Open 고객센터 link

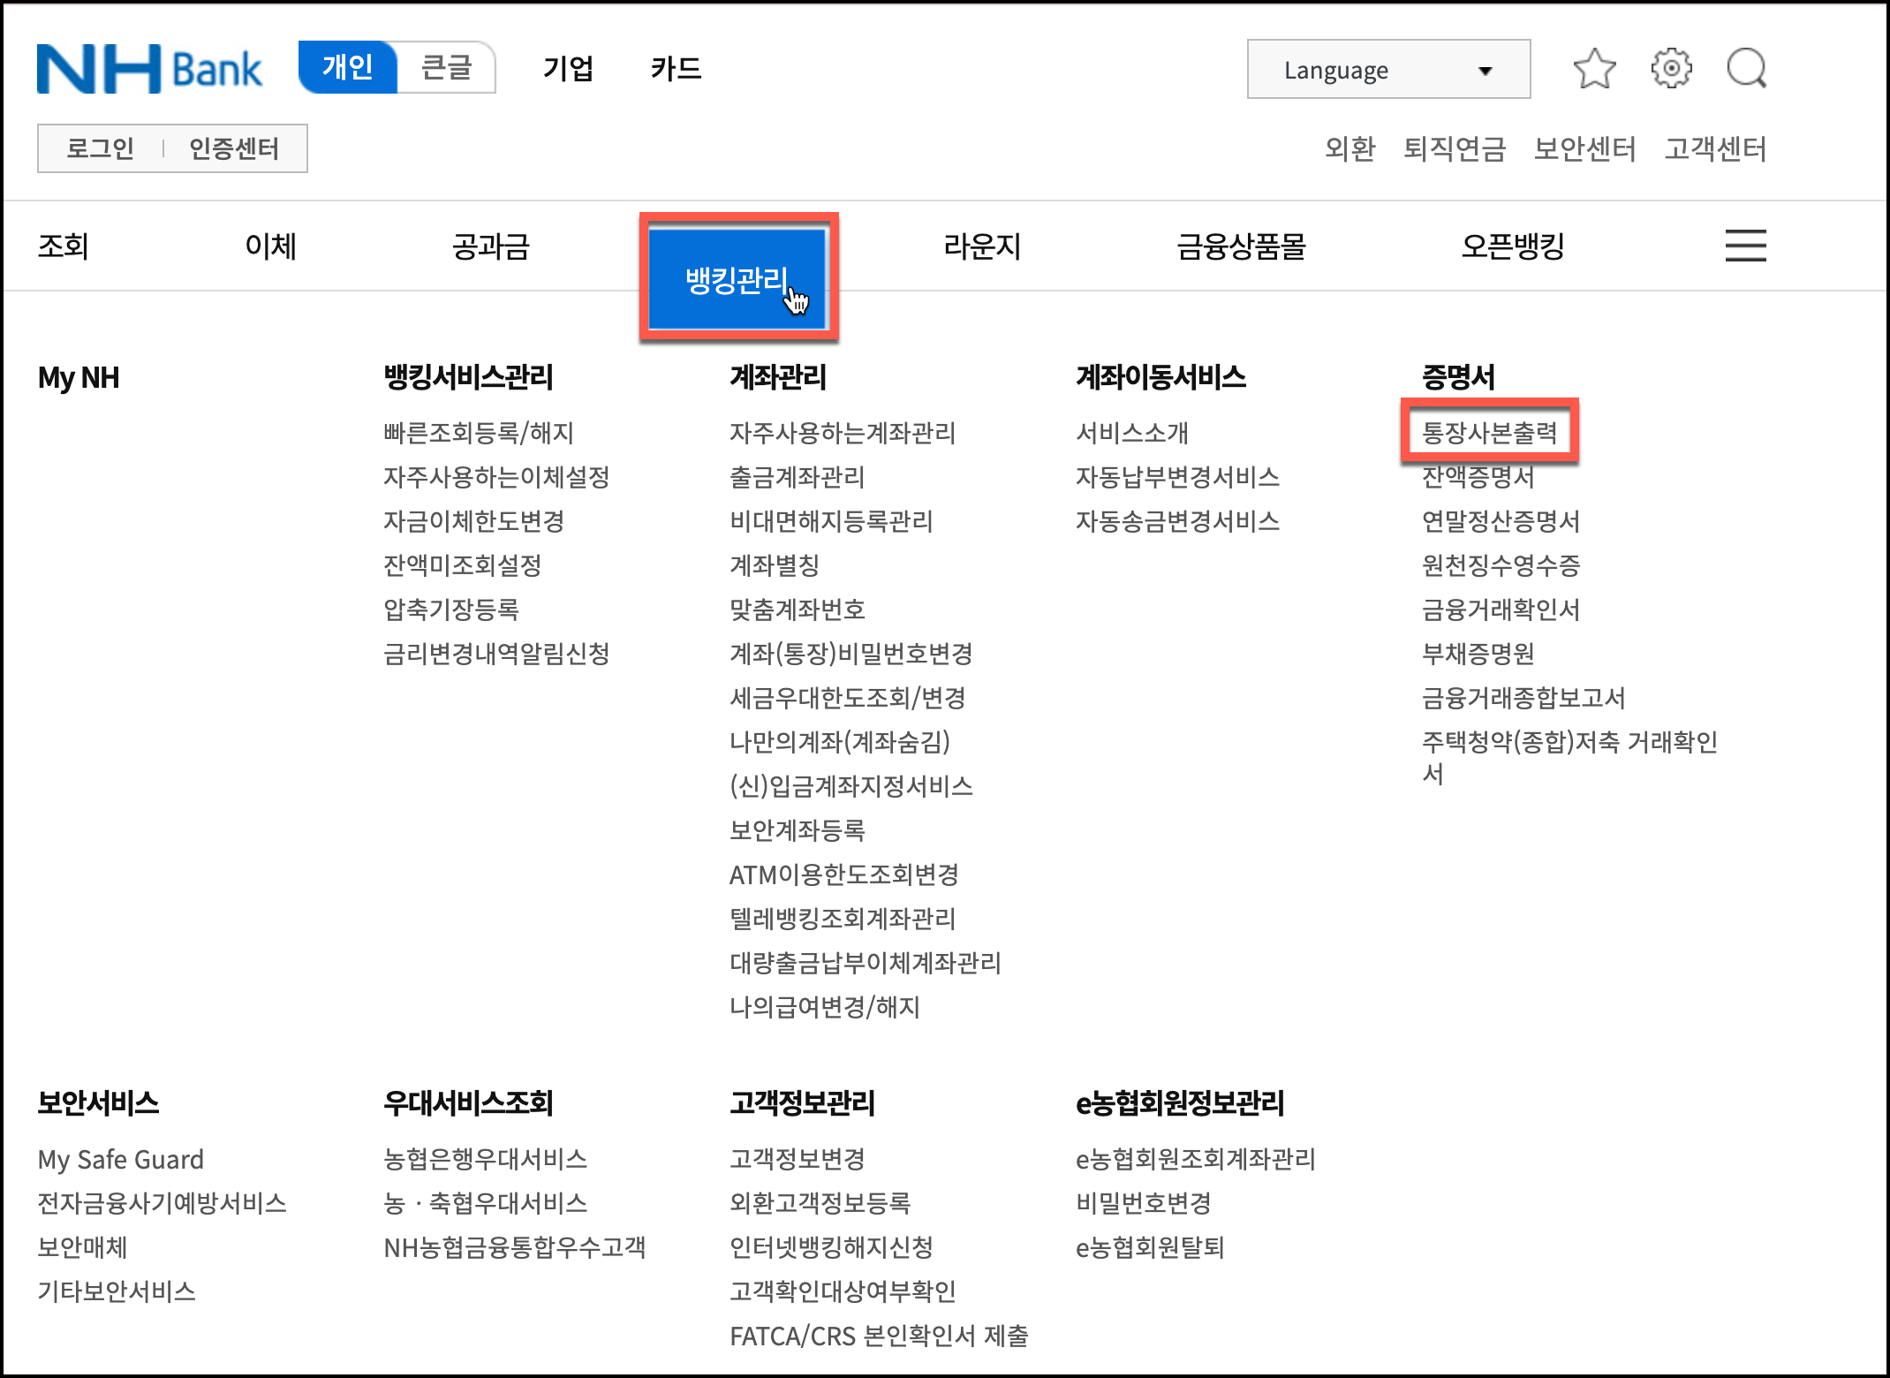(x=1716, y=148)
